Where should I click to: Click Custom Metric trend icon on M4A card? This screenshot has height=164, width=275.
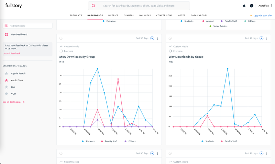(61, 47)
